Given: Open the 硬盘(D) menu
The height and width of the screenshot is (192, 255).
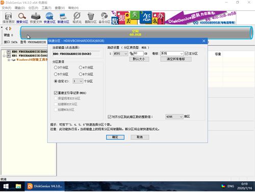Looking at the screenshot, I should click(x=20, y=8).
